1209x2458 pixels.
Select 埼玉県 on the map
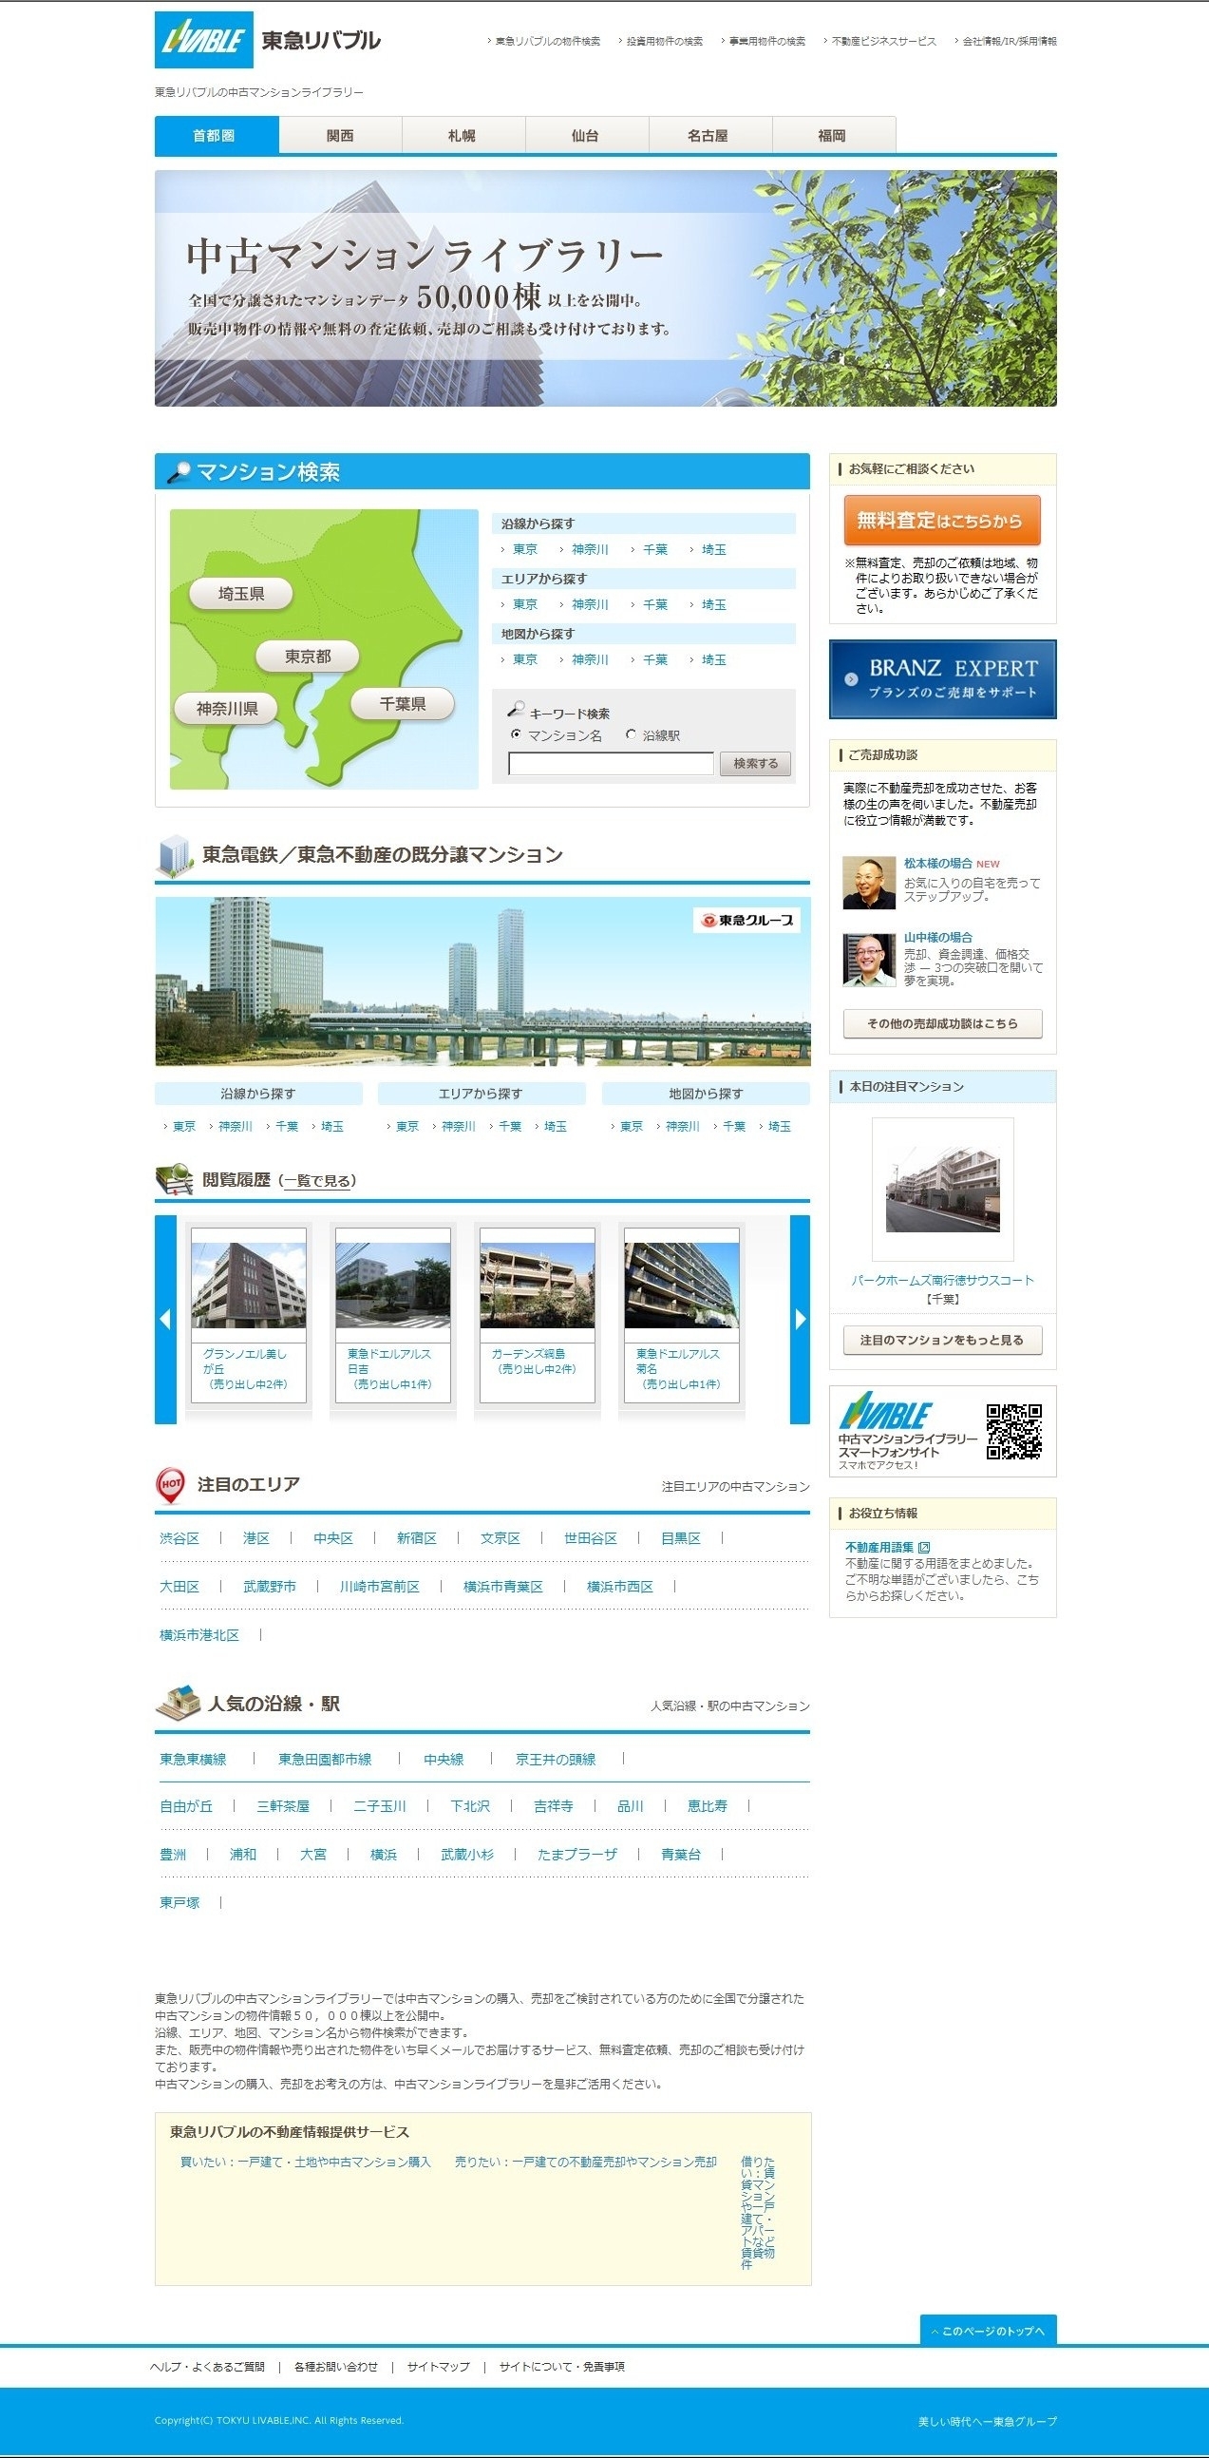tap(241, 594)
